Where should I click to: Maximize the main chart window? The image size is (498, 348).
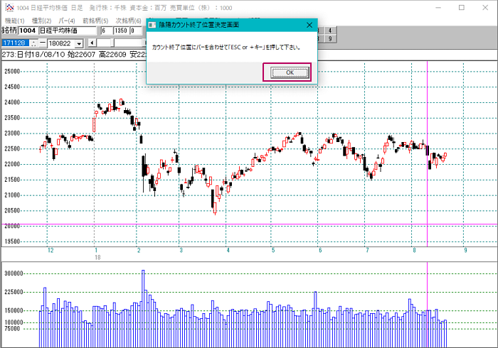click(462, 8)
